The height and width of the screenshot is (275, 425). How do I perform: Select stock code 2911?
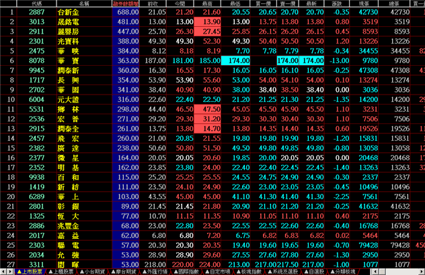(36, 32)
